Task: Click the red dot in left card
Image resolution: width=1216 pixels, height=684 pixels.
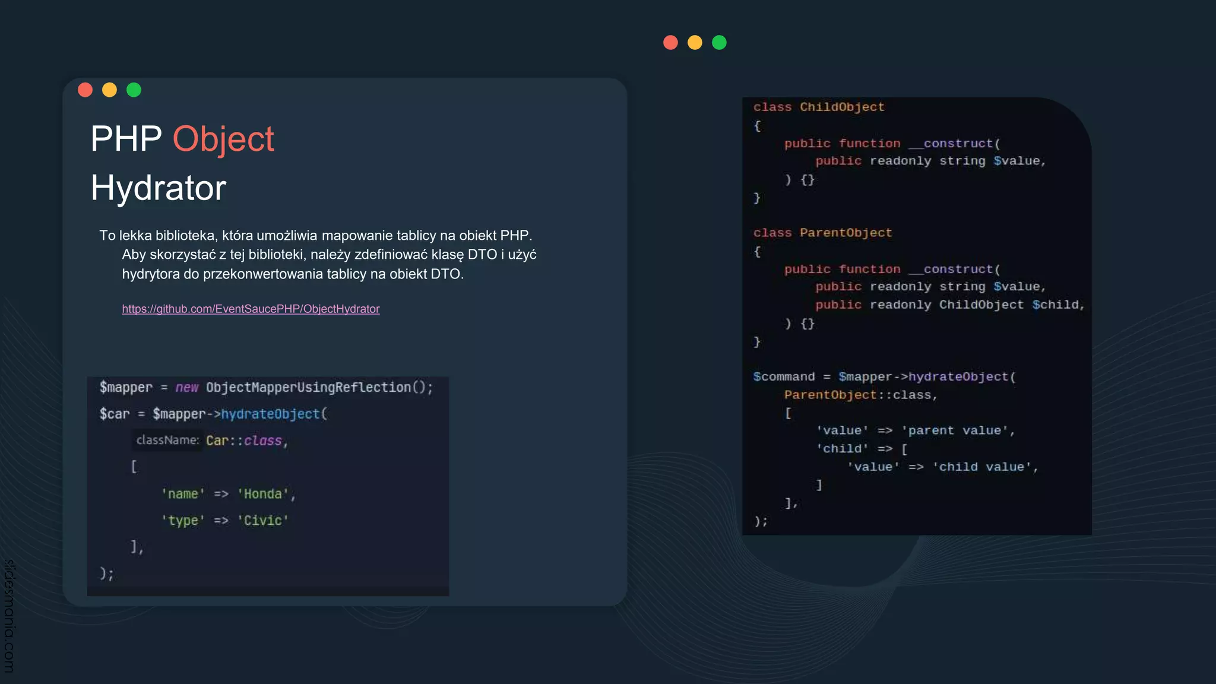Action: coord(85,90)
